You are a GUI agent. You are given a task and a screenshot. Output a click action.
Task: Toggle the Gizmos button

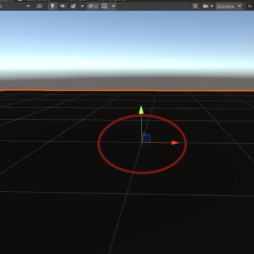[225, 6]
